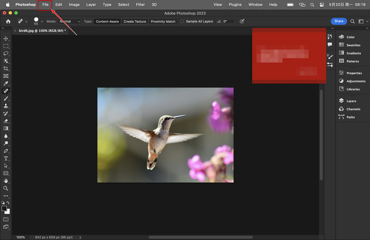370x240 pixels.
Task: Open the blending Mode dropdown
Action: tap(70, 21)
